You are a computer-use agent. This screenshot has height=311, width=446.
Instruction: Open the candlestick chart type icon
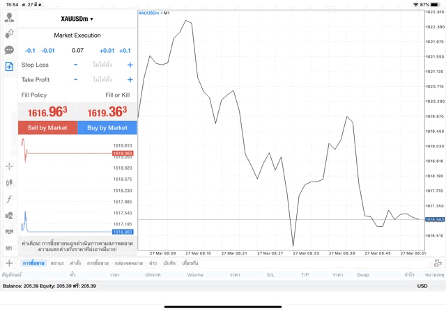pos(9,182)
